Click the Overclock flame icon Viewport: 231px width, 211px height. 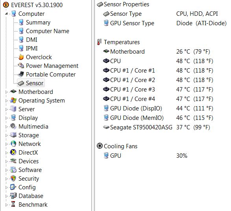click(21, 57)
